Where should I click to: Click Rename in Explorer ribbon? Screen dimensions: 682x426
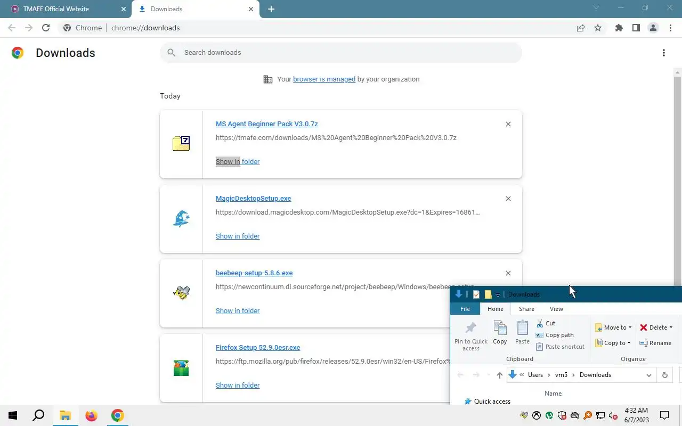click(x=655, y=343)
